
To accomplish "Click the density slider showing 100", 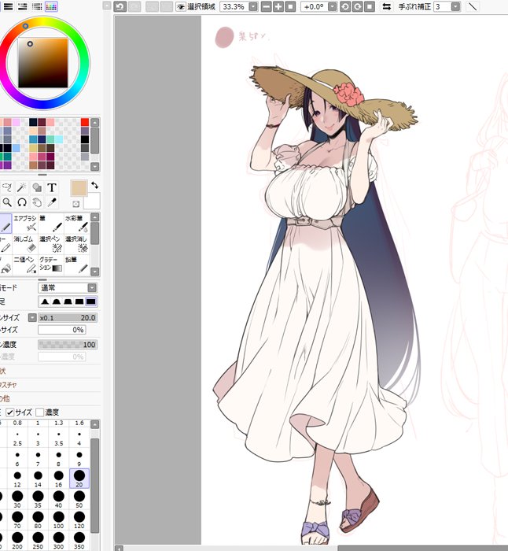I will (x=68, y=345).
